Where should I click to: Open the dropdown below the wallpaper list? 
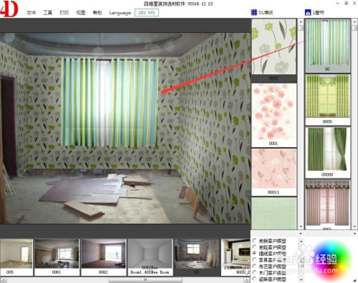pyautogui.click(x=301, y=234)
